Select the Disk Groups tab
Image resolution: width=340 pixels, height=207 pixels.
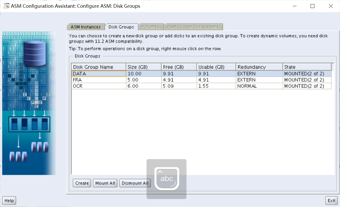[121, 27]
